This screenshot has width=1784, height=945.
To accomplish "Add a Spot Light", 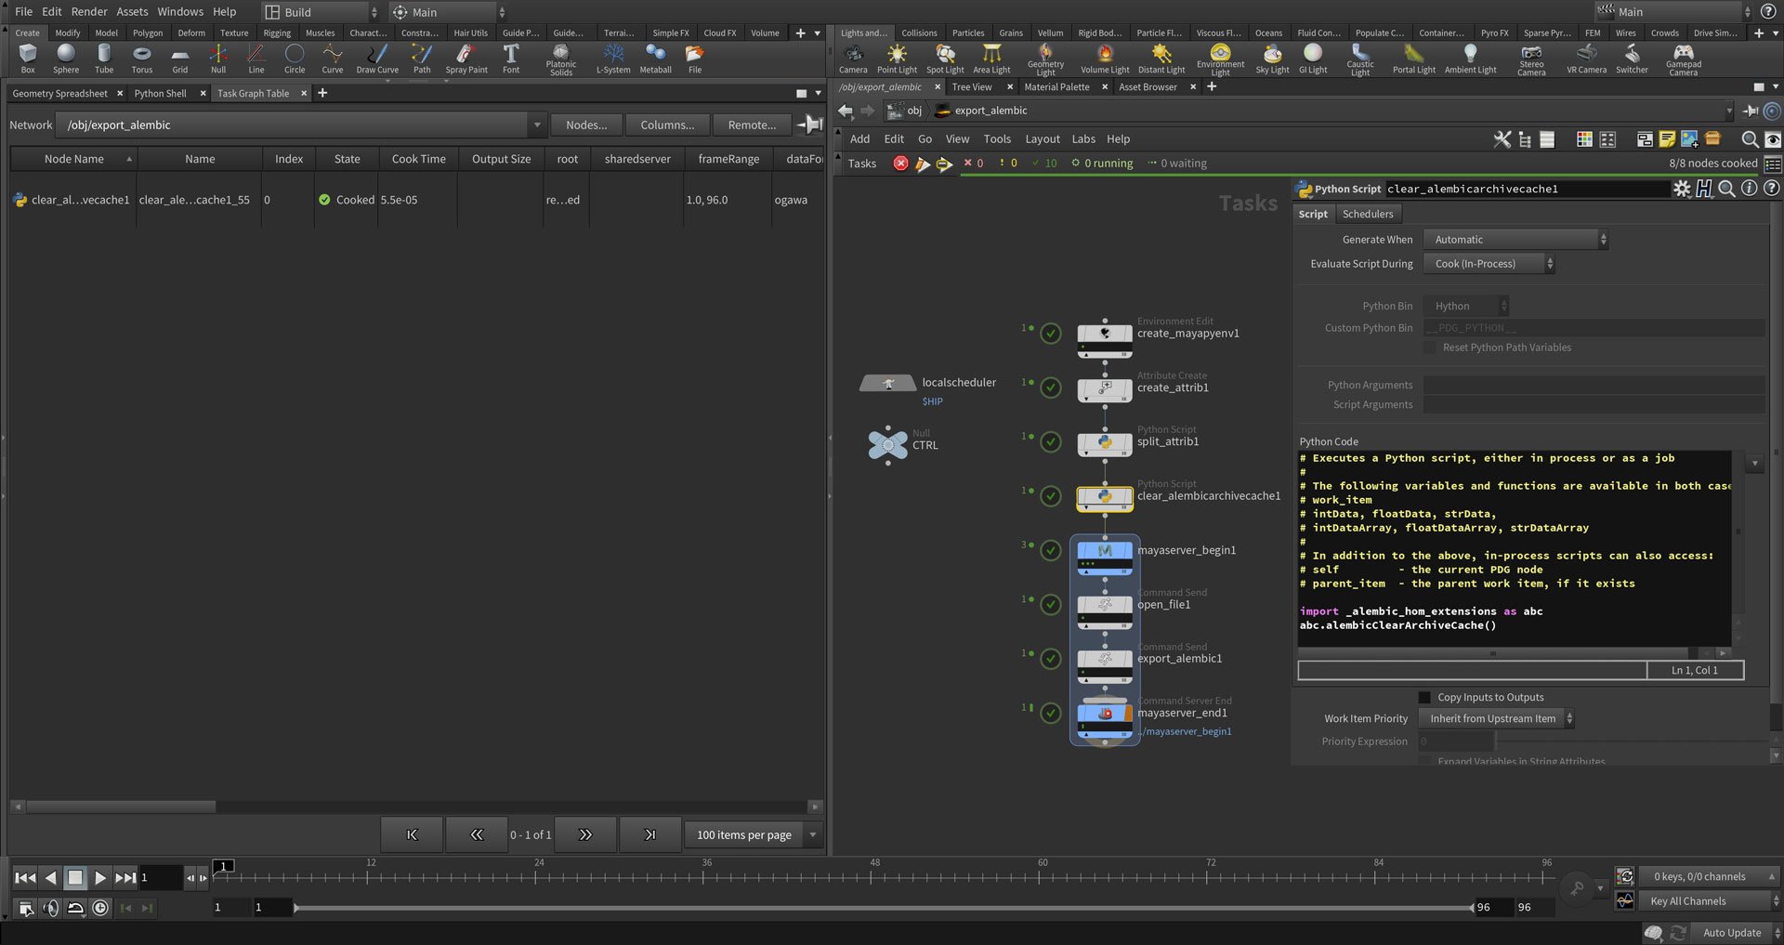I will coord(945,59).
